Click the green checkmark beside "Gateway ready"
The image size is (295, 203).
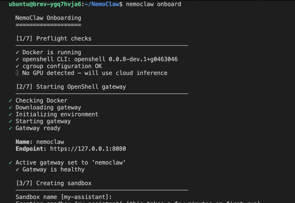(10, 128)
